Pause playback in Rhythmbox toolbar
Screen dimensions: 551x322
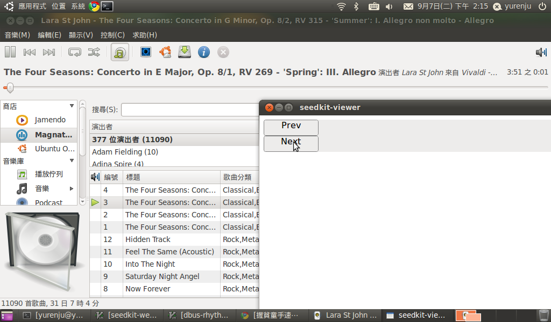tap(10, 52)
